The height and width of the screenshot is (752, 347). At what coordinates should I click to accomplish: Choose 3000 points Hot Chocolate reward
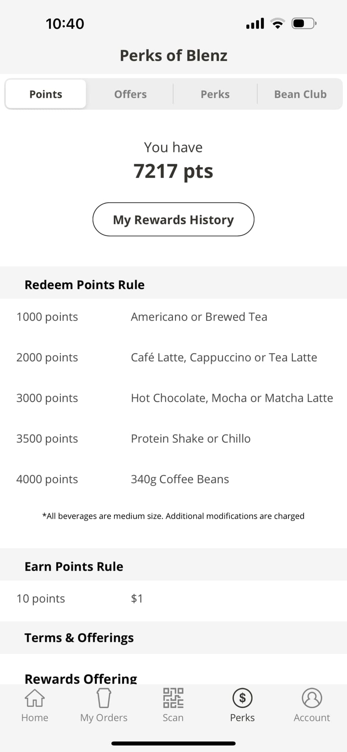[x=173, y=398]
